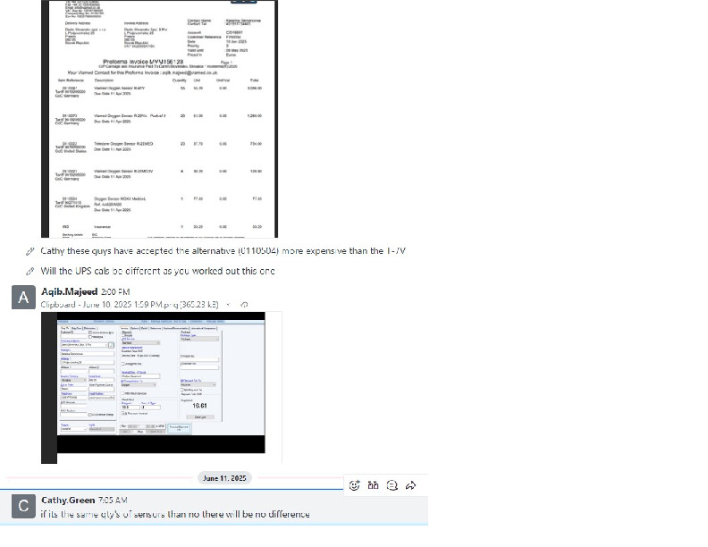Screen dimensions: 708x547
Task: Click the share icon beside Clipboard attachment name
Action: (245, 305)
